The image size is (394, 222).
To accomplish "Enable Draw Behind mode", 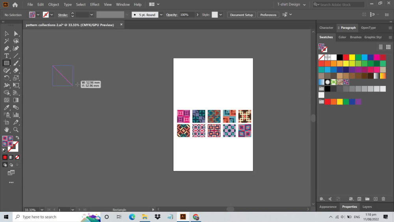I will pos(11,165).
